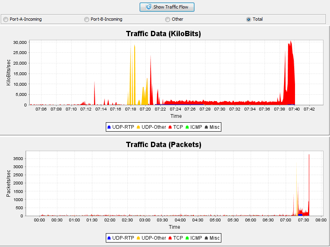Image resolution: width=330 pixels, height=247 pixels.
Task: Click the 07:18 time tick on KiloBits chart
Action: coord(131,109)
